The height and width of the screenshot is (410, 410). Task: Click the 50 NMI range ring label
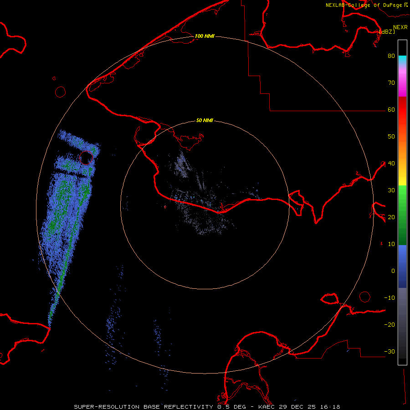click(x=205, y=121)
